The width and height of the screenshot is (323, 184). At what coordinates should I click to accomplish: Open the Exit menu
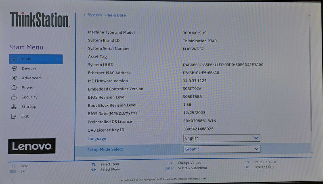[x=25, y=116]
